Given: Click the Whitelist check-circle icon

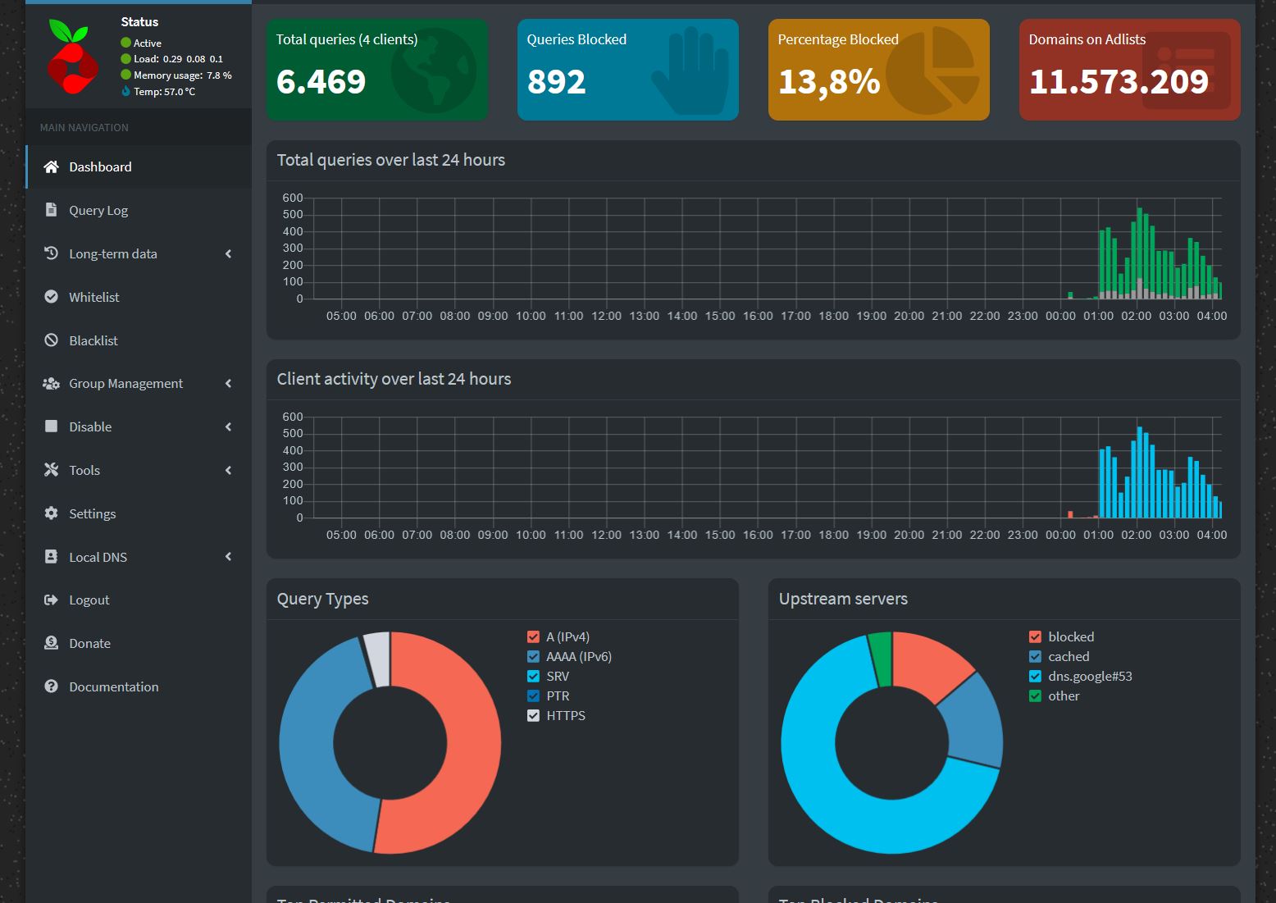Looking at the screenshot, I should (51, 296).
